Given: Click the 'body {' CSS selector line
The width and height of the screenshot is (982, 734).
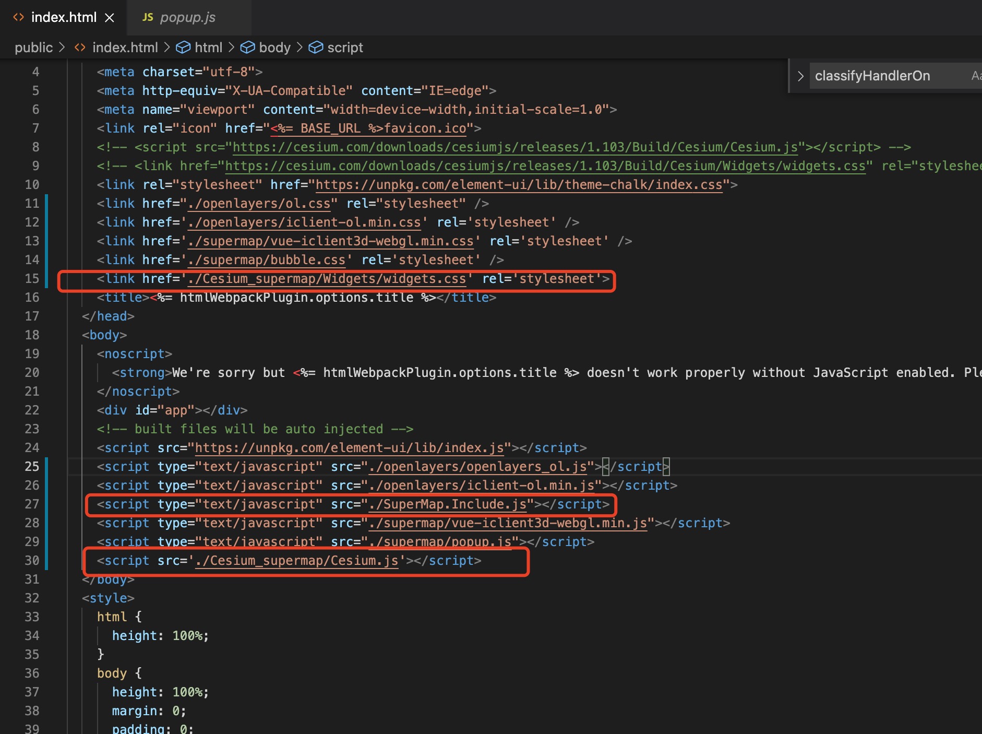Looking at the screenshot, I should tap(119, 673).
